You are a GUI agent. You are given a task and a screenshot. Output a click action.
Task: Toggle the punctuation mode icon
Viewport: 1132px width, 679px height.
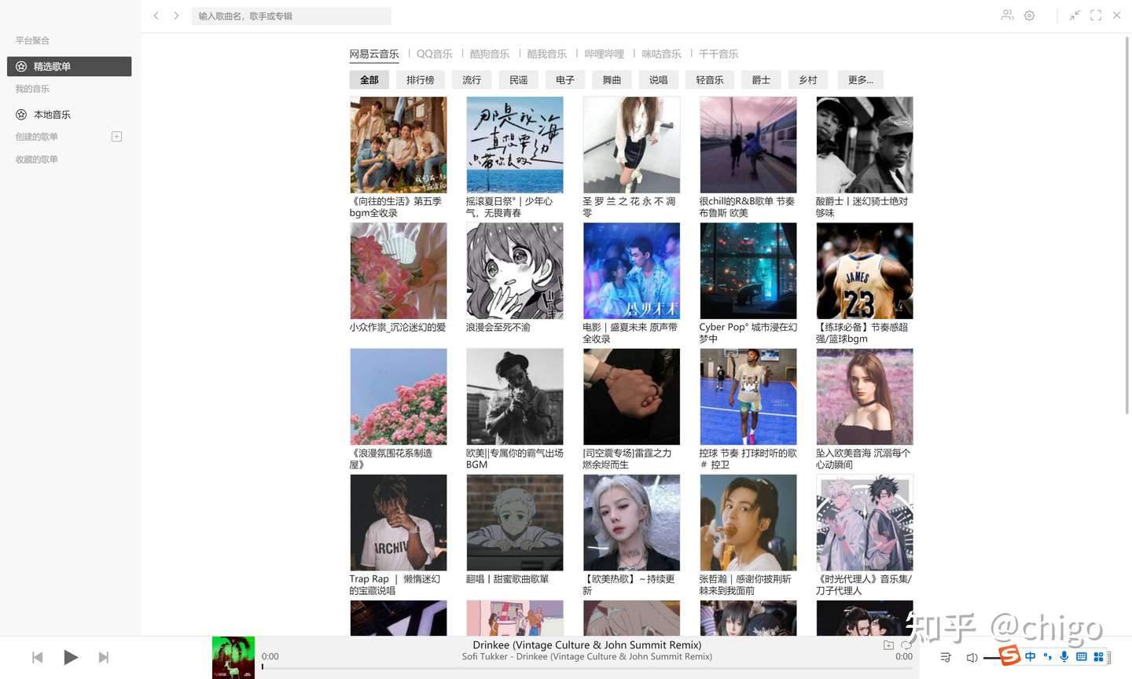tap(1047, 656)
